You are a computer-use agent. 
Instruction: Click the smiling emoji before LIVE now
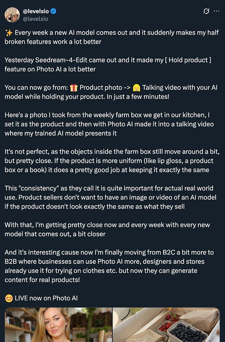click(x=8, y=298)
